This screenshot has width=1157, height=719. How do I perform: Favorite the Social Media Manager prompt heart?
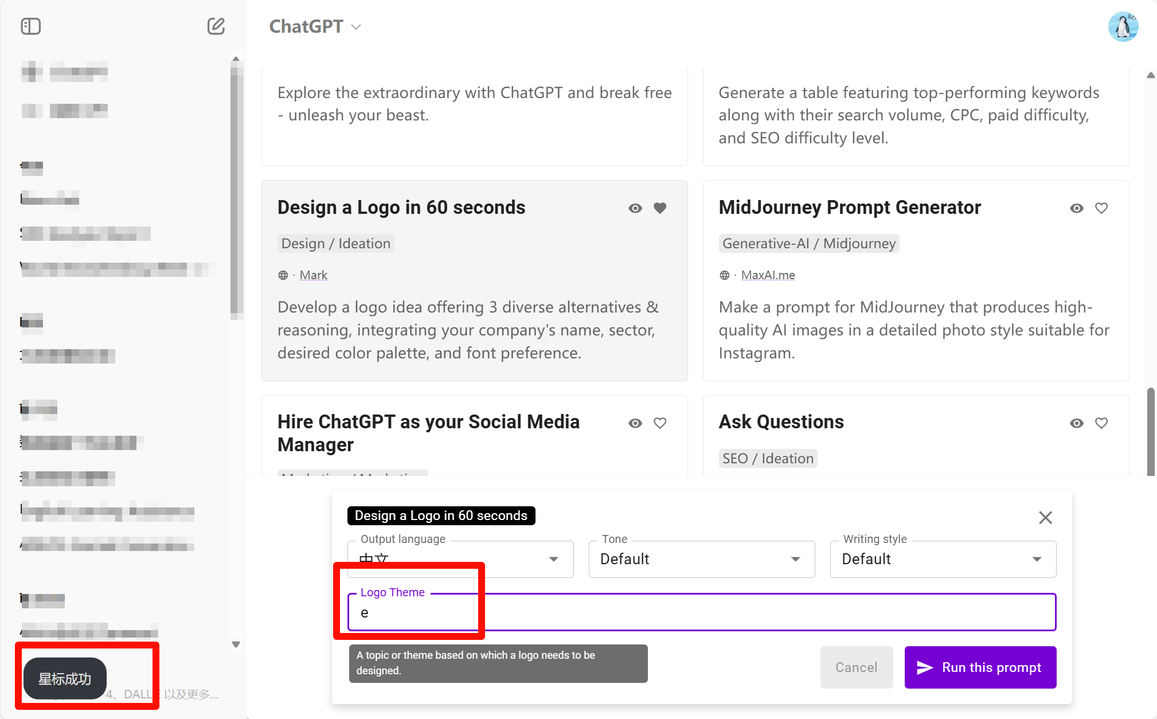pyautogui.click(x=660, y=423)
